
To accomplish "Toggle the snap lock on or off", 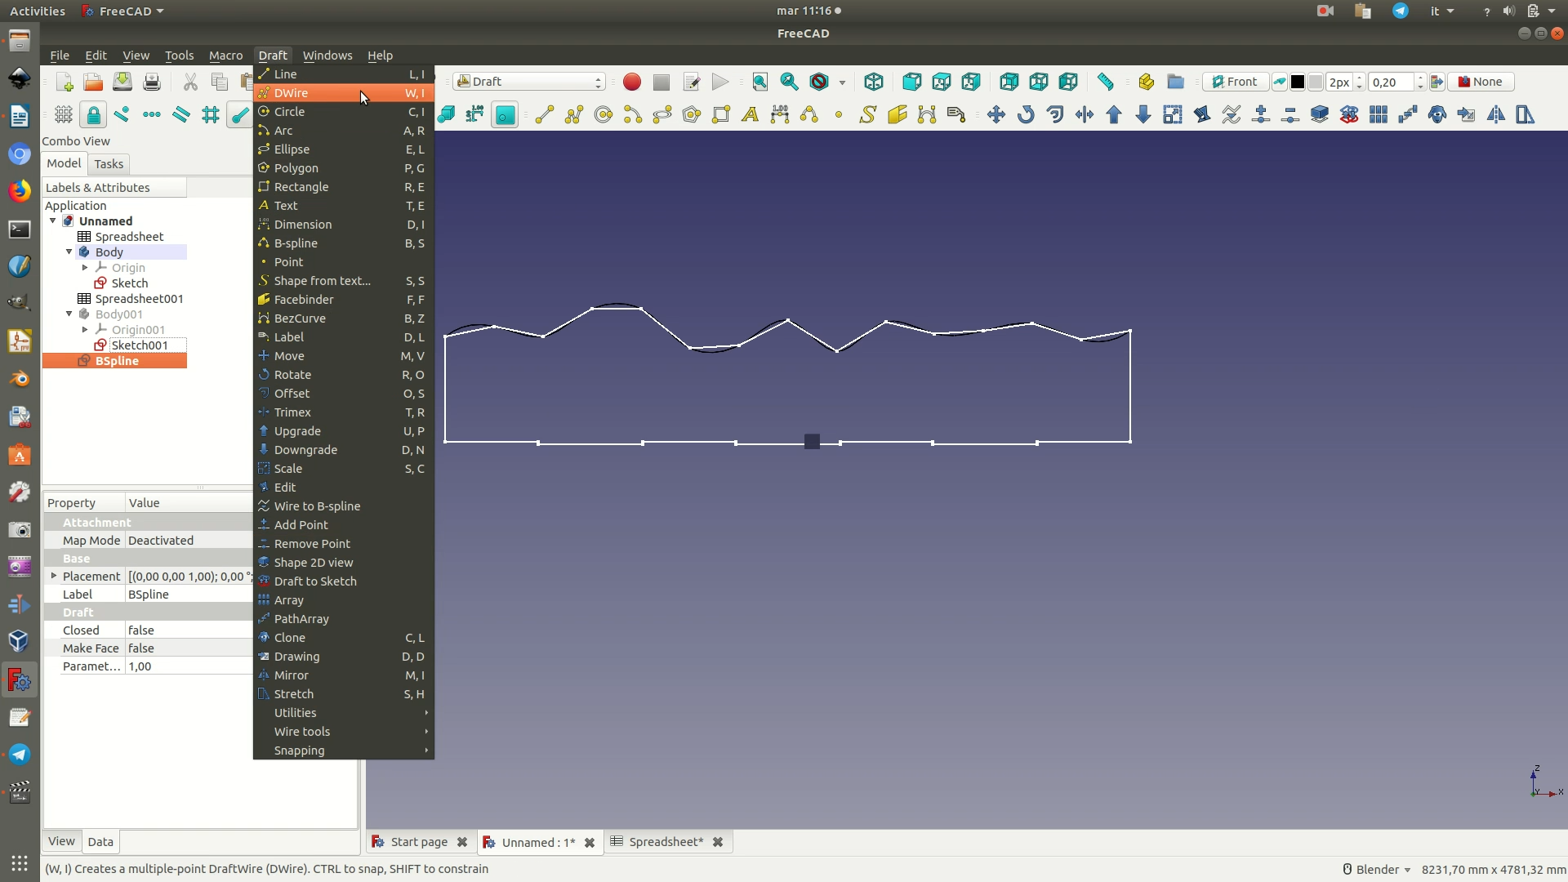I will point(93,115).
